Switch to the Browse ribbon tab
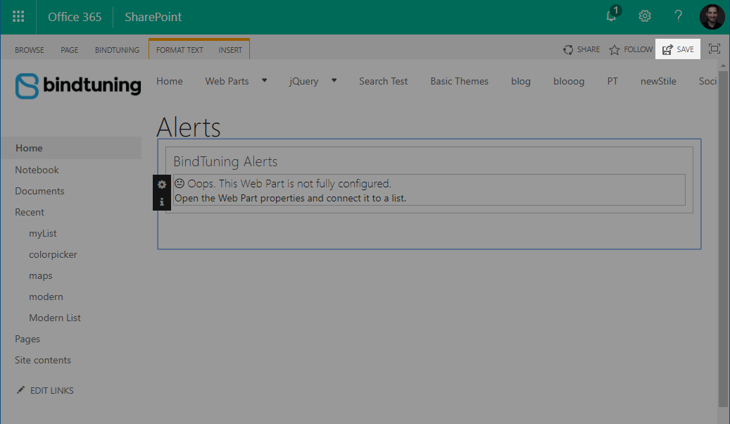The width and height of the screenshot is (730, 424). 30,50
